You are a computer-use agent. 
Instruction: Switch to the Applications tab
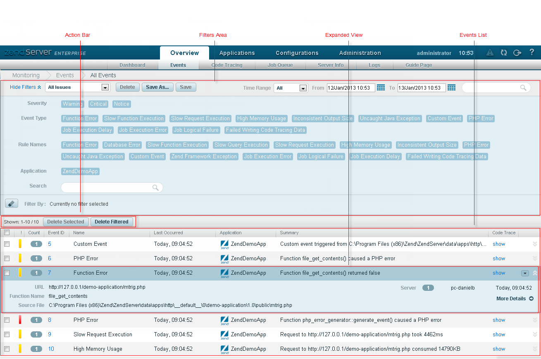pos(237,53)
